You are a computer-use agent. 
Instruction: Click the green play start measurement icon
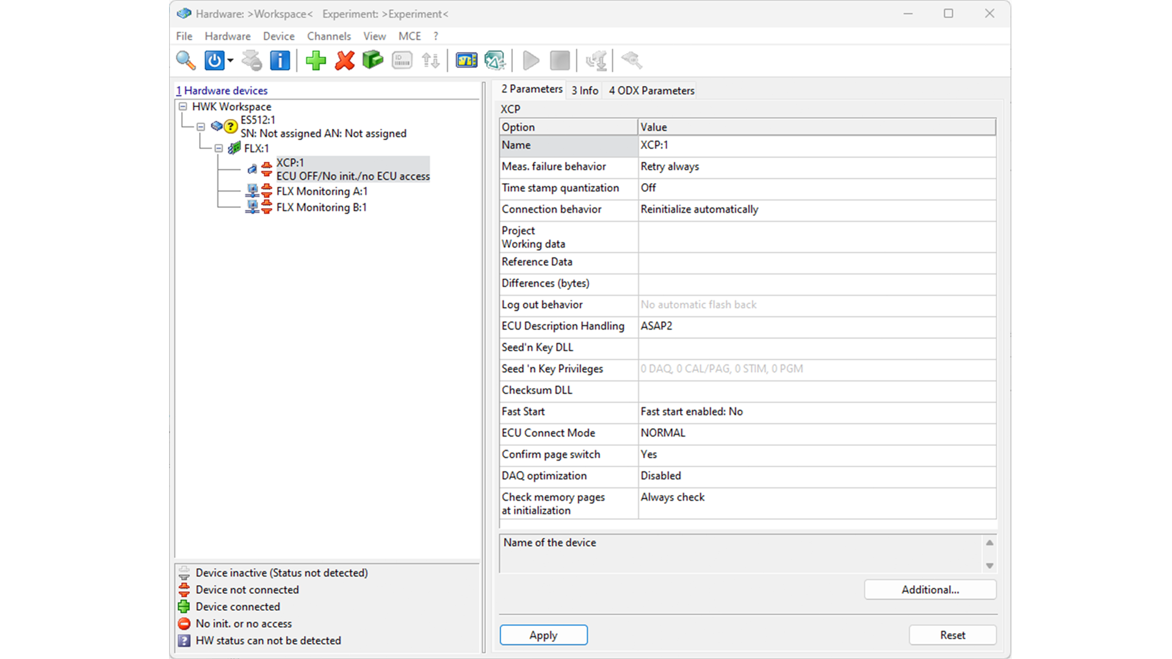(x=531, y=60)
